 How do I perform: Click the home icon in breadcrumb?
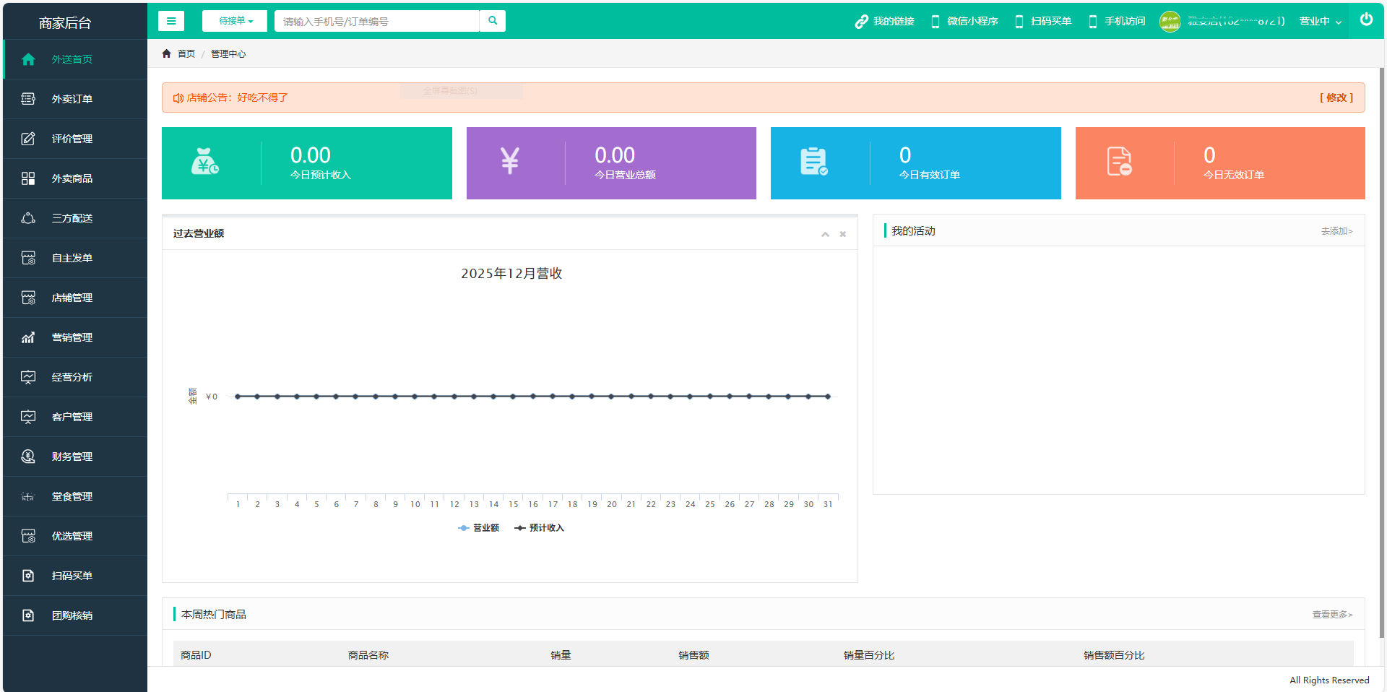pos(167,54)
